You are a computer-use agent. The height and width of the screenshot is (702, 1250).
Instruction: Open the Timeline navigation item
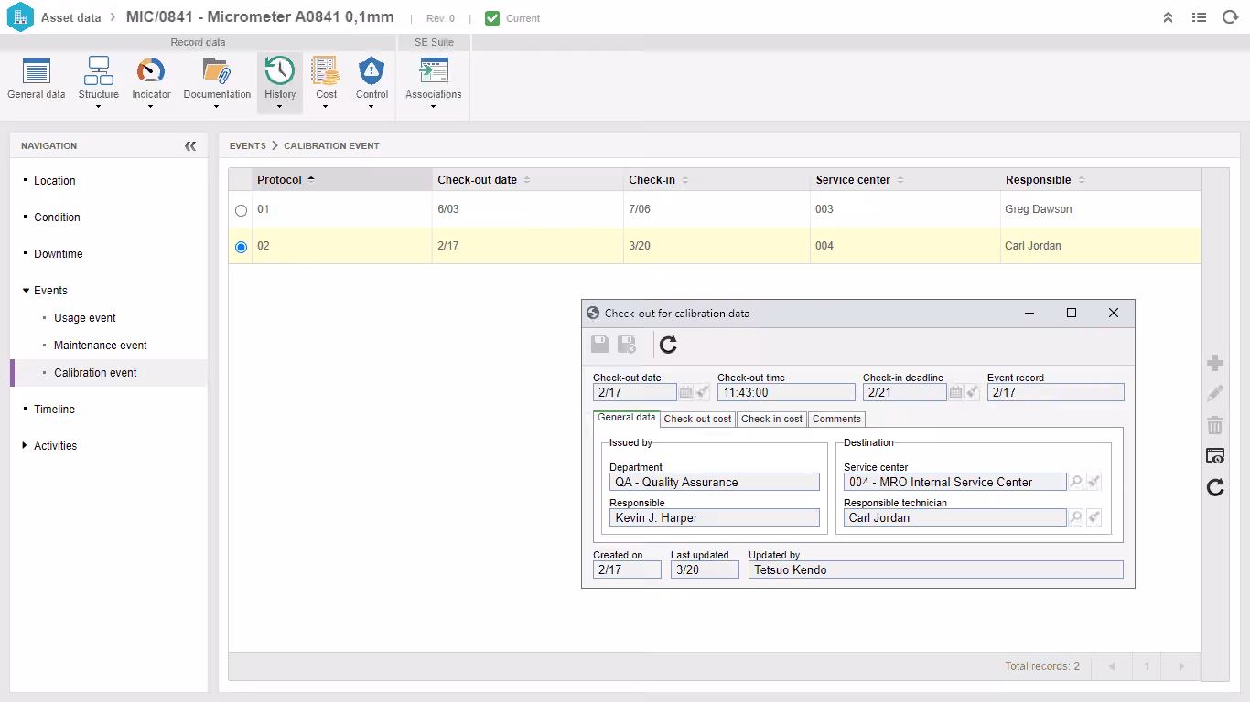(55, 409)
